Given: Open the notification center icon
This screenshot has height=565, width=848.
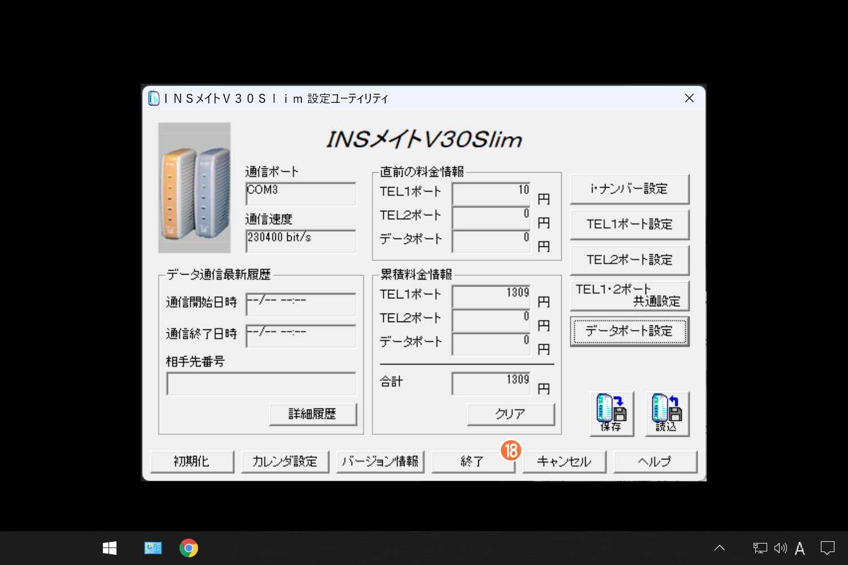Looking at the screenshot, I should click(828, 547).
